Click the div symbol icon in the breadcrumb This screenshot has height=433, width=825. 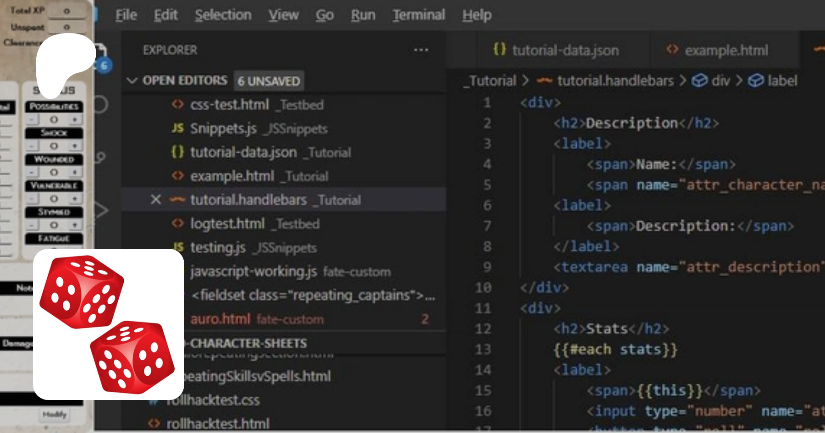point(699,81)
